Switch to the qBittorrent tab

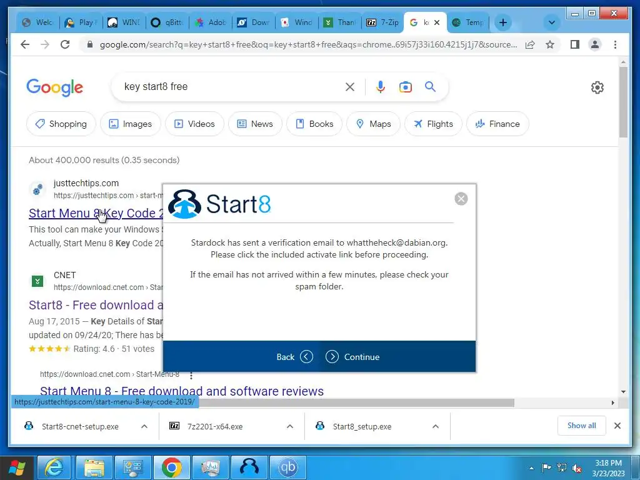[x=166, y=22]
